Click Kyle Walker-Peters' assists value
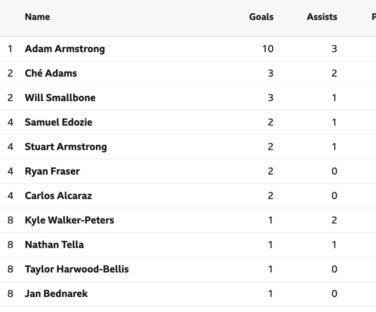 (x=334, y=220)
